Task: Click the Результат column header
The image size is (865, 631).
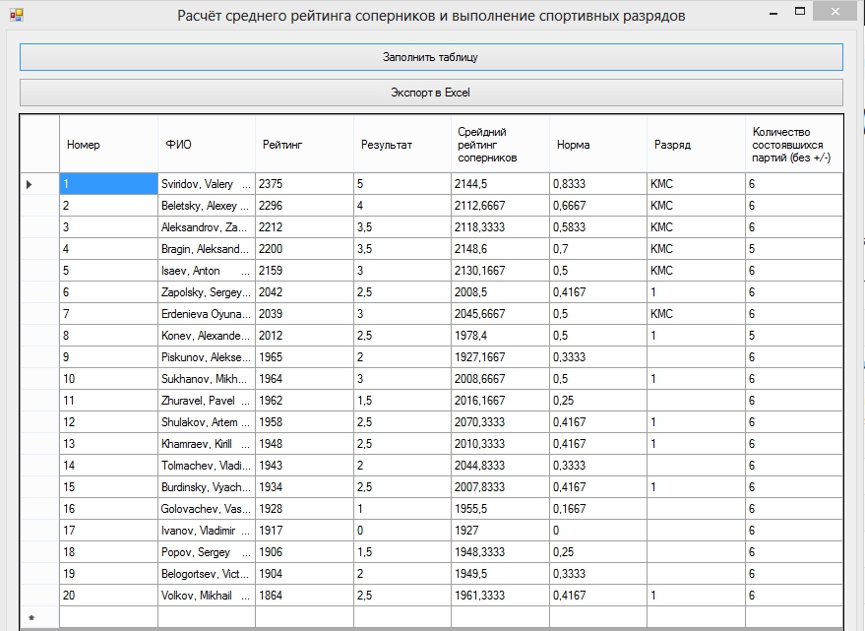Action: [x=402, y=144]
